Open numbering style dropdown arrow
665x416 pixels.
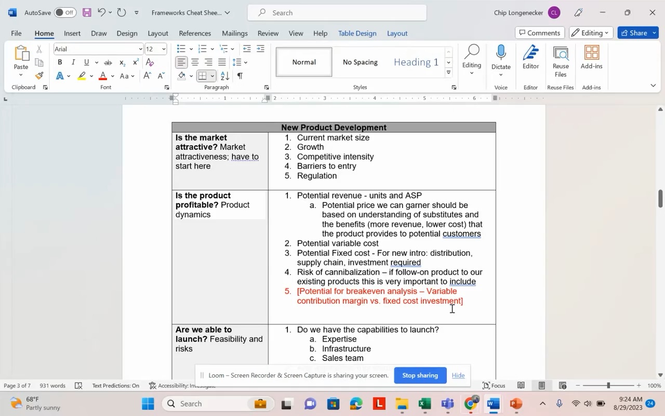(x=213, y=49)
